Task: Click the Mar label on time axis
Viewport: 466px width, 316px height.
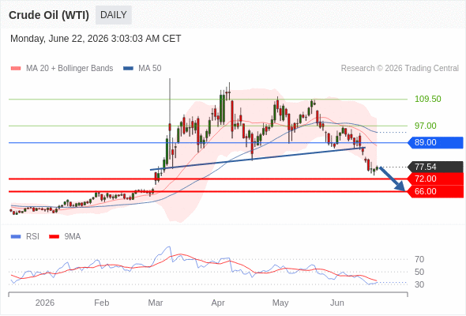Action: pyautogui.click(x=156, y=303)
